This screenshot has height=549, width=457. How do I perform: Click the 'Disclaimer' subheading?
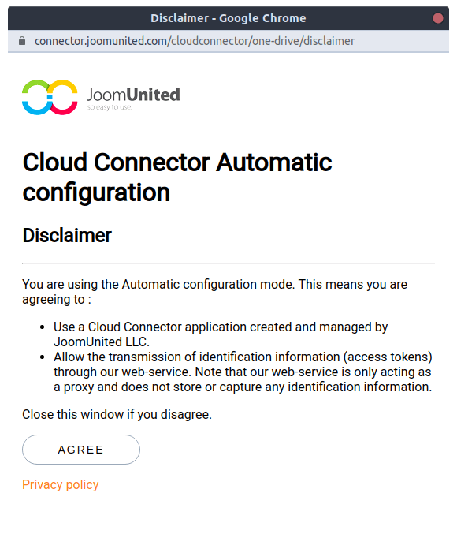click(x=67, y=235)
